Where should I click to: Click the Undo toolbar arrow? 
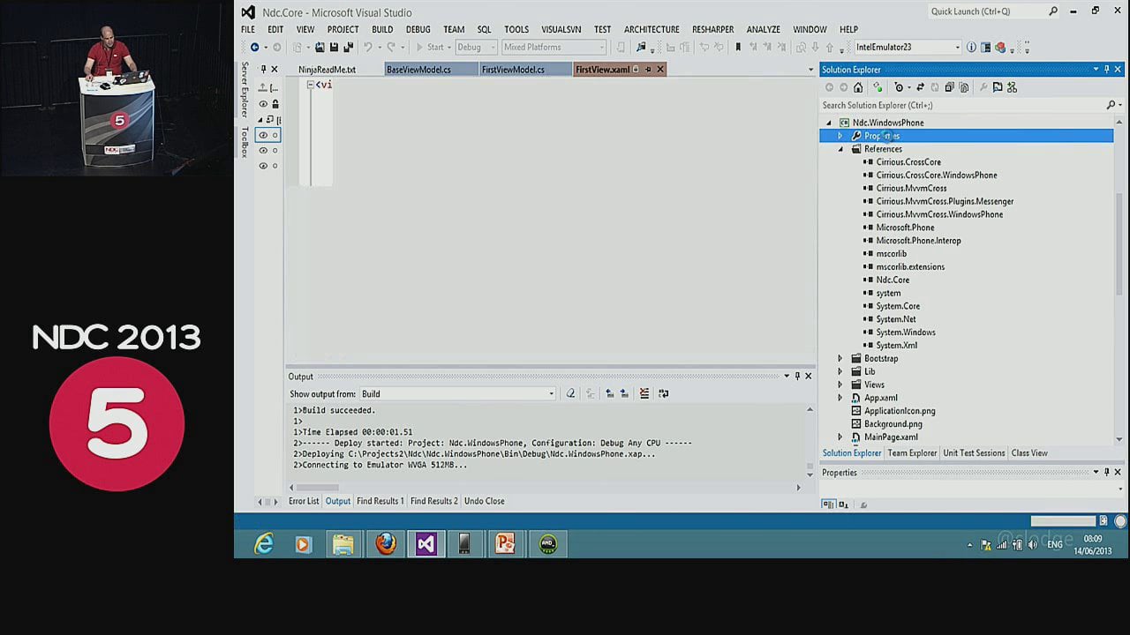tap(368, 47)
